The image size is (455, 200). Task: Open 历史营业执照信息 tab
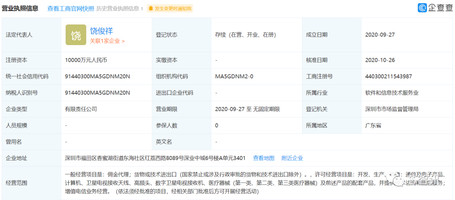[x=120, y=8]
